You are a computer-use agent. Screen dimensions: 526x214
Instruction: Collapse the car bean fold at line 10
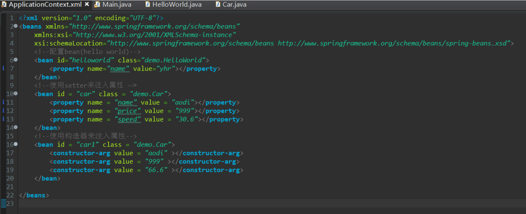click(16, 93)
